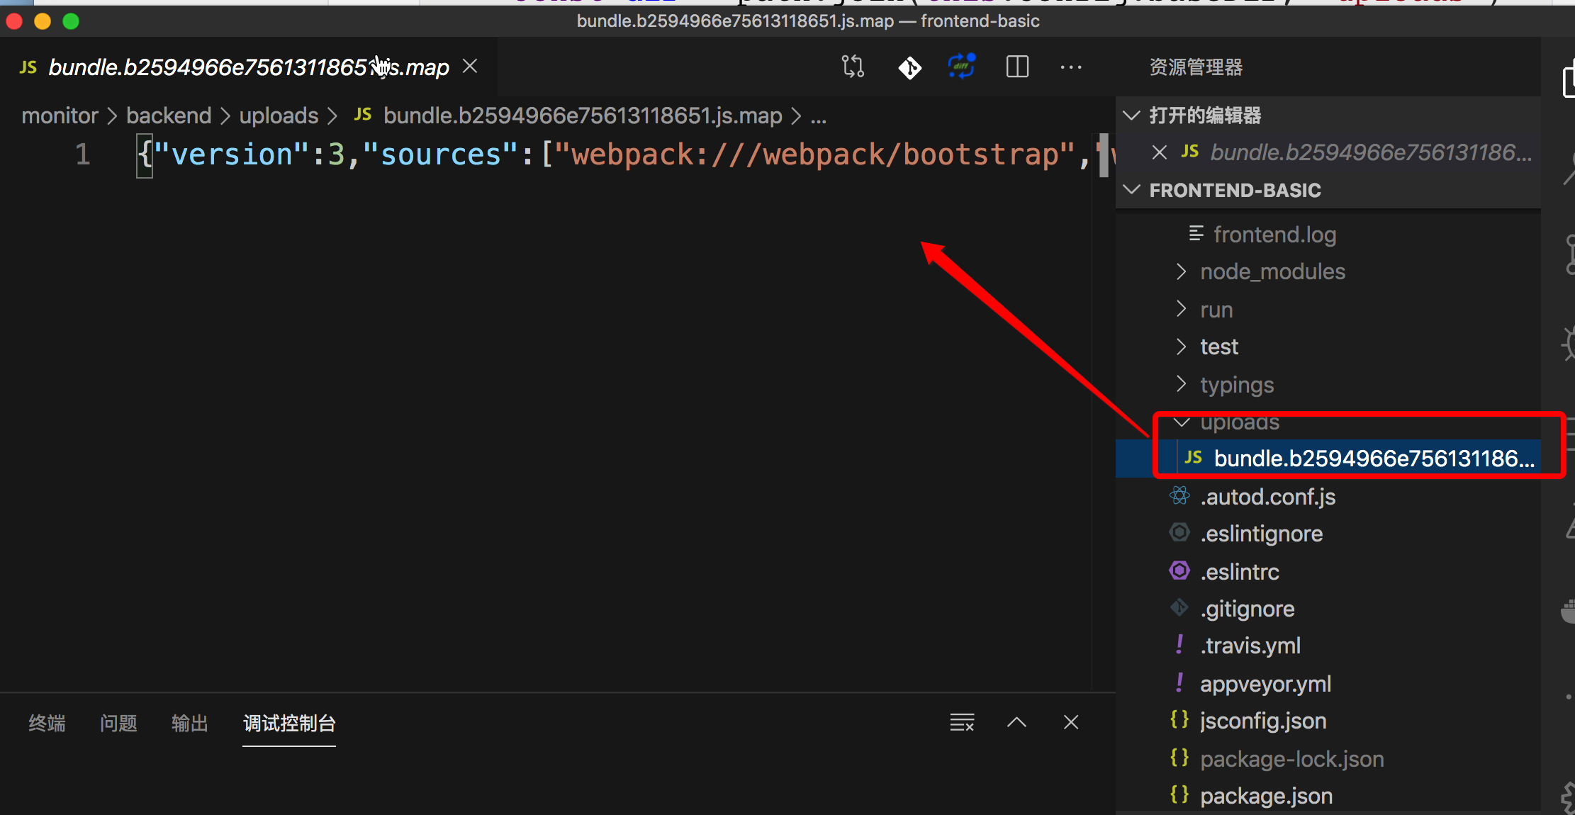Expand the node_modules folder

click(x=1272, y=272)
